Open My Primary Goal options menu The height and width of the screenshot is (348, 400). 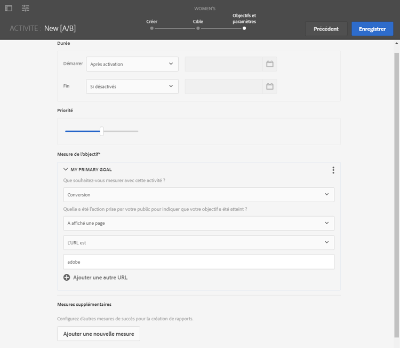coord(333,170)
